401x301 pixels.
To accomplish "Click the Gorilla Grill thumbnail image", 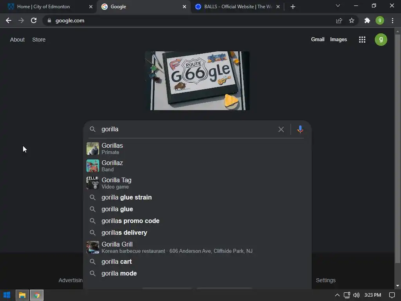I will point(92,247).
